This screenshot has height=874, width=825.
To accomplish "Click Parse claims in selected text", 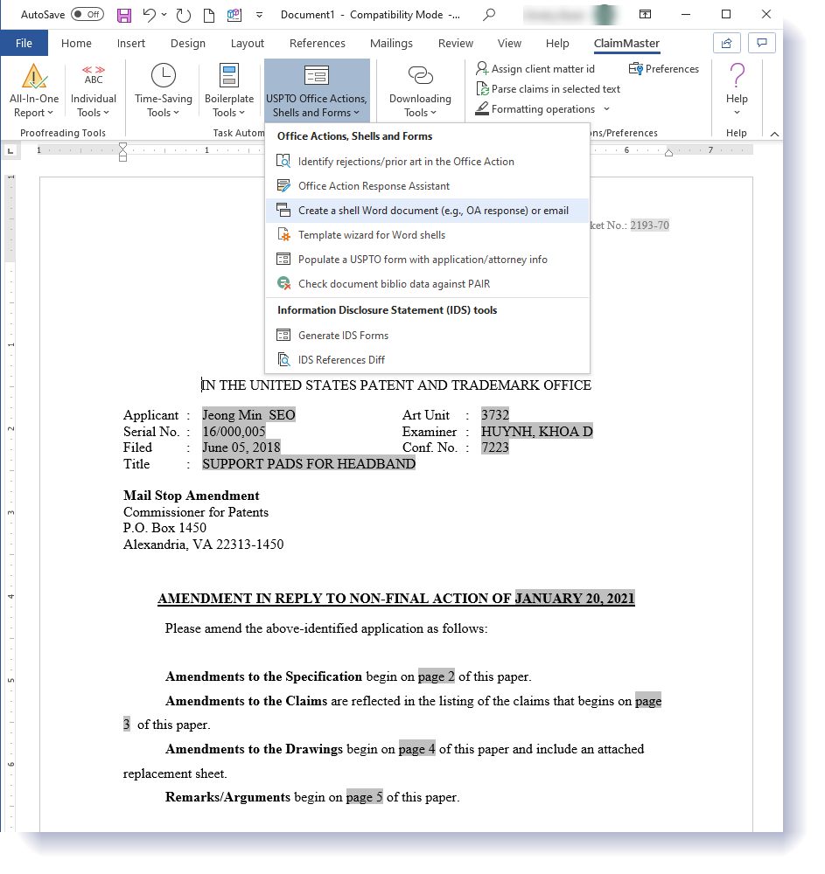I will 548,89.
